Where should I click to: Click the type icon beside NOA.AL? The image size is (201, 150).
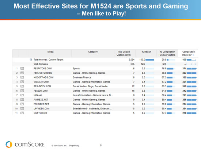22,95
